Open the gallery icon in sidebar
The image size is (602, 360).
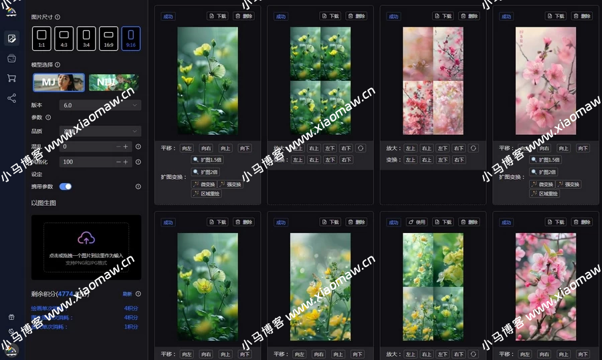pos(11,59)
